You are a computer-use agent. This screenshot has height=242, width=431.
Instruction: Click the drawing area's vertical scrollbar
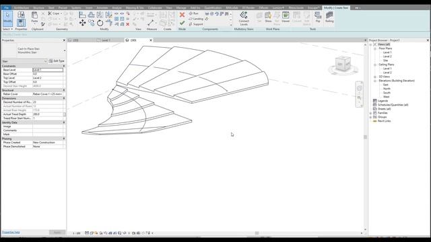point(365,136)
